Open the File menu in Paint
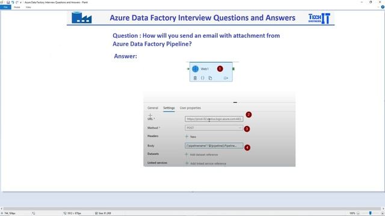Viewport: 385px width, 216px height. pos(5,7)
